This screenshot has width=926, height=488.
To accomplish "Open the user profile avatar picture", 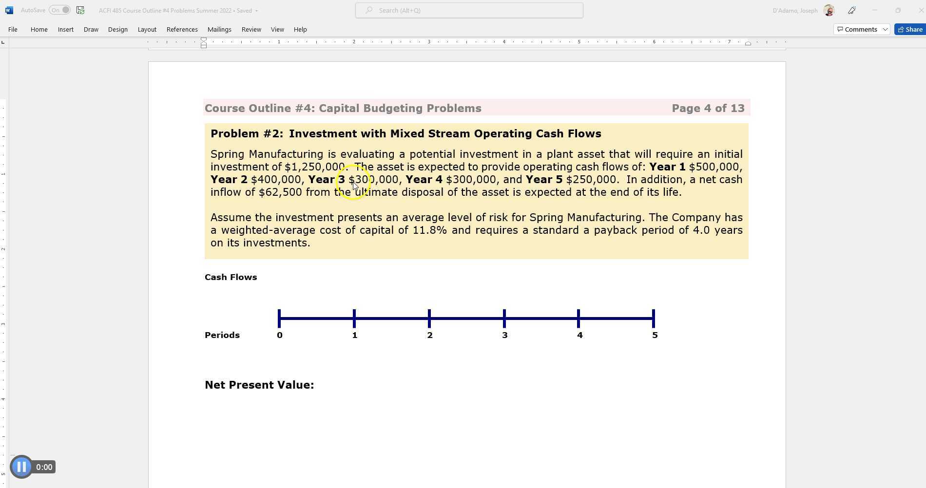I will pos(828,10).
